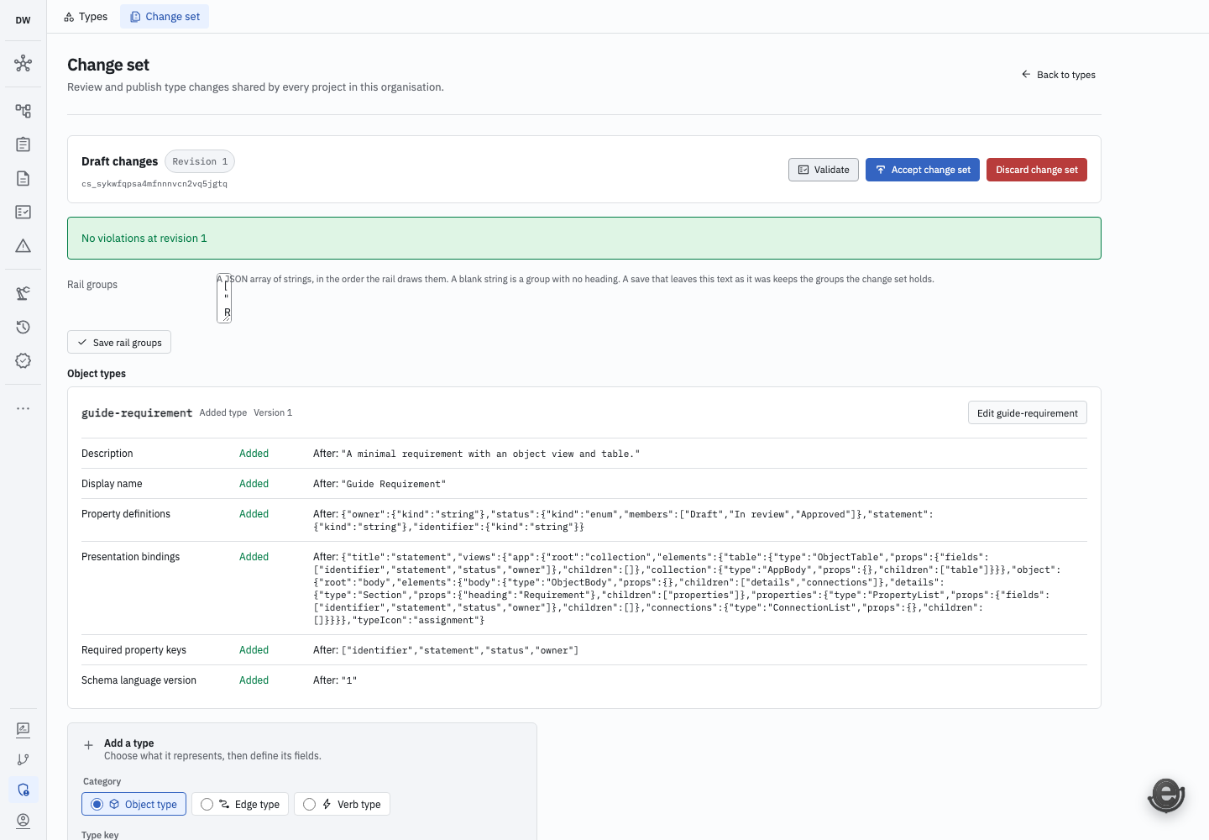Click the Required property keys row label
The height and width of the screenshot is (840, 1209).
tap(134, 650)
